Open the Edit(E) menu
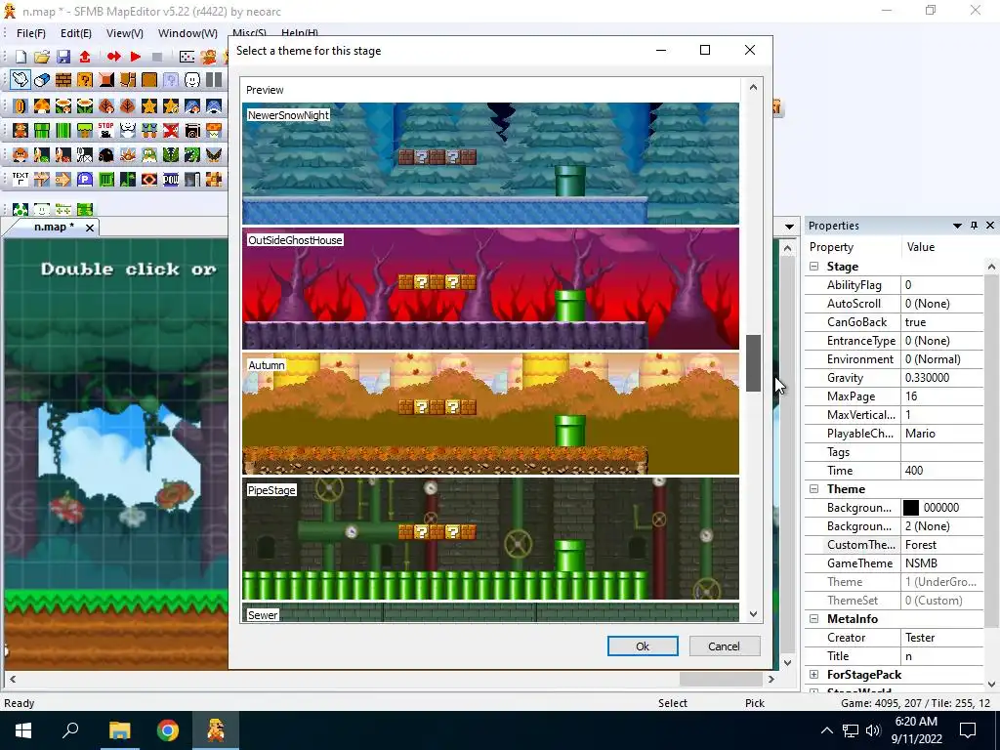This screenshot has width=1000, height=750. [x=76, y=33]
